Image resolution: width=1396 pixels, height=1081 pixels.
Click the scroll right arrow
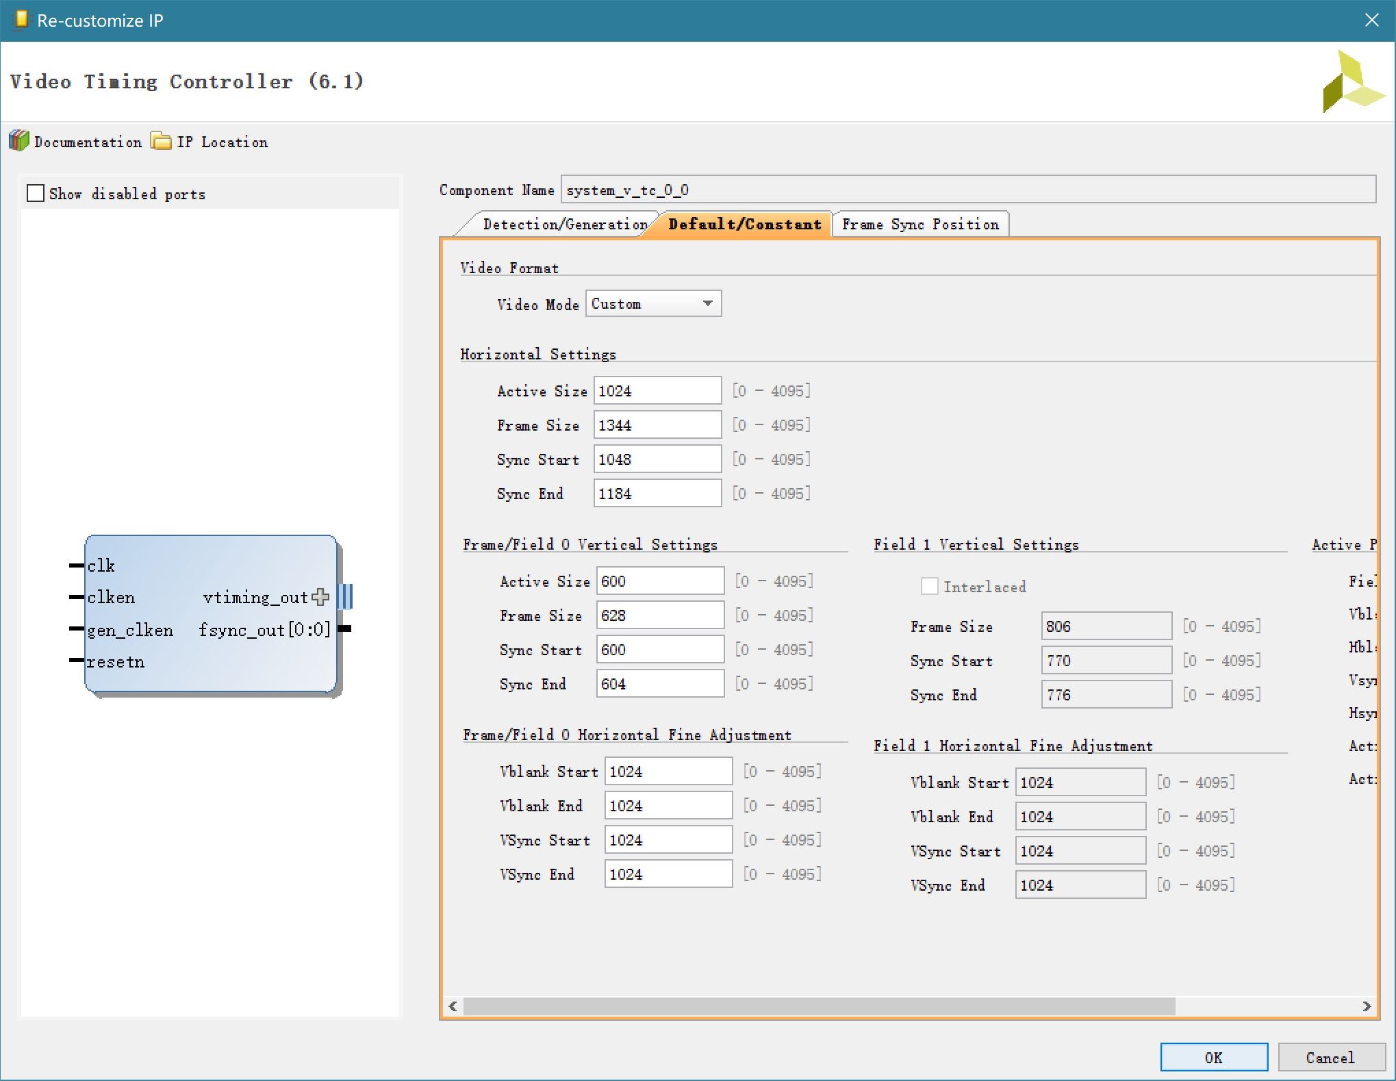(1367, 1006)
